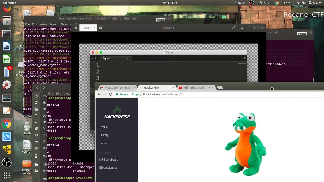Open File menu in back terminal
The image size is (324, 182).
[27, 24]
